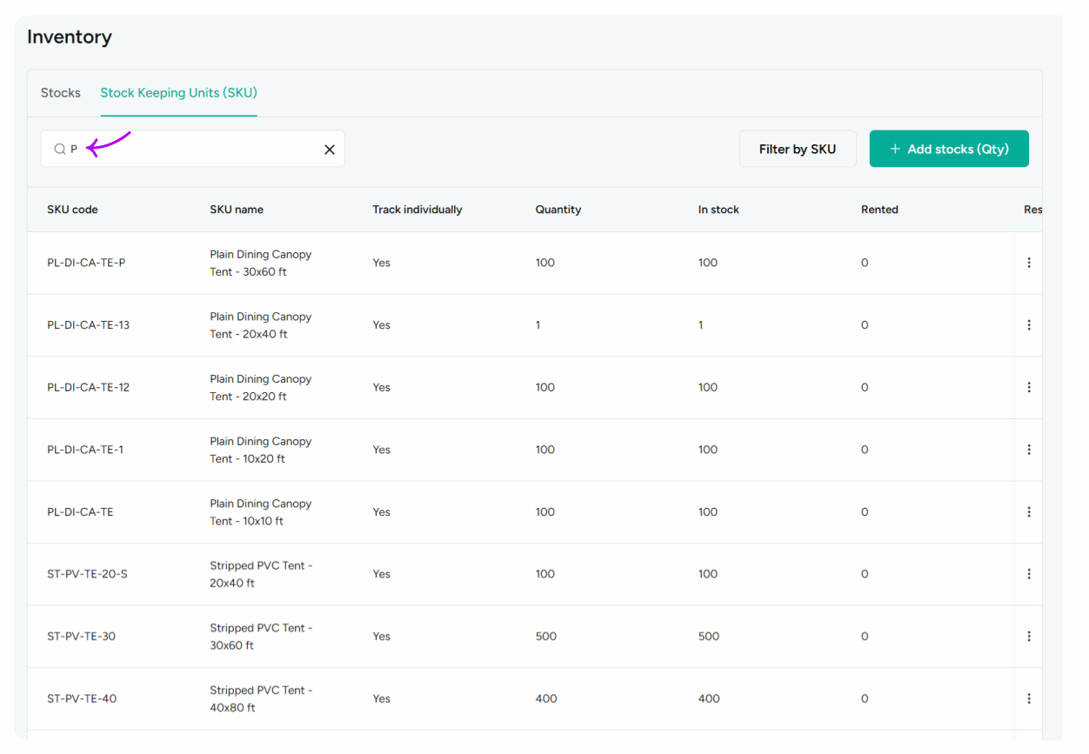1089x754 pixels.
Task: Open the actions menu for PL-DI-CA-TE-12
Action: (1029, 387)
